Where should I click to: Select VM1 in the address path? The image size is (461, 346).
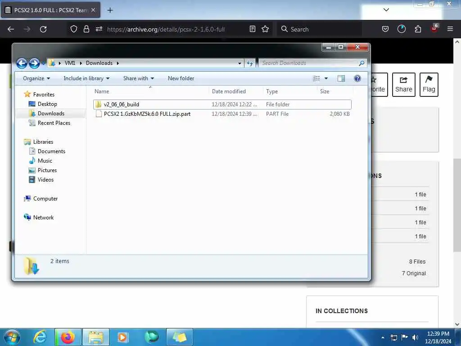point(70,63)
